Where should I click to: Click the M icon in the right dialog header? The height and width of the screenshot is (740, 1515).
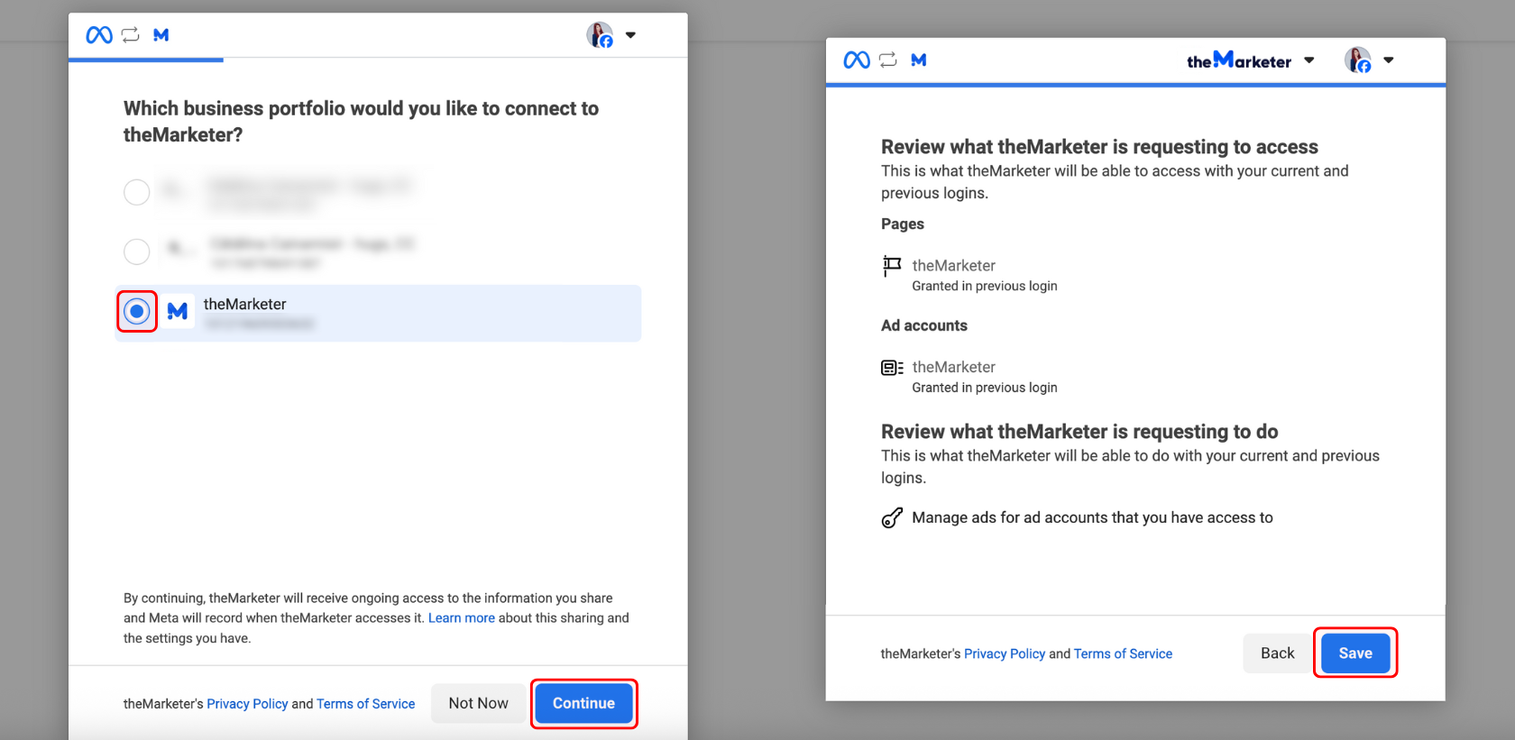919,59
